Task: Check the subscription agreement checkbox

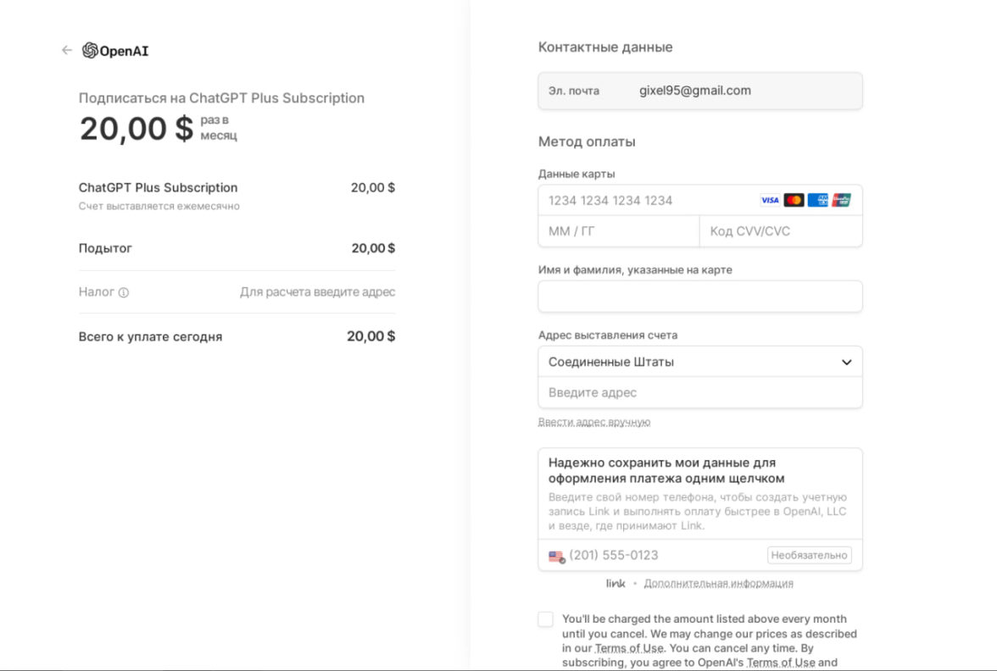Action: (546, 619)
